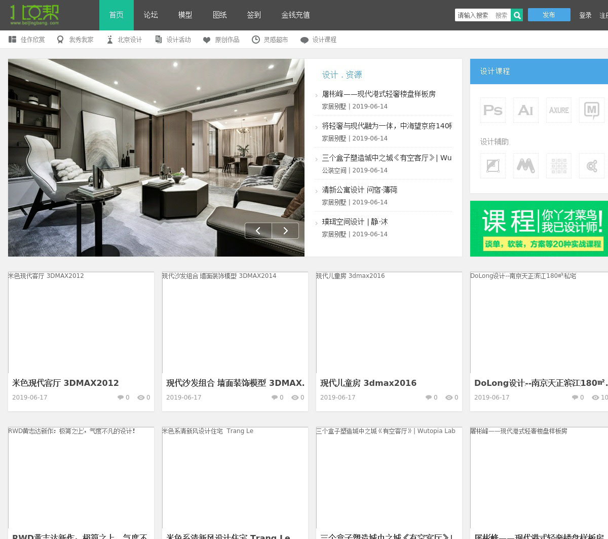Screen dimensions: 608x539
Task: Go to the 金钱充值 menu item
Action: [295, 15]
